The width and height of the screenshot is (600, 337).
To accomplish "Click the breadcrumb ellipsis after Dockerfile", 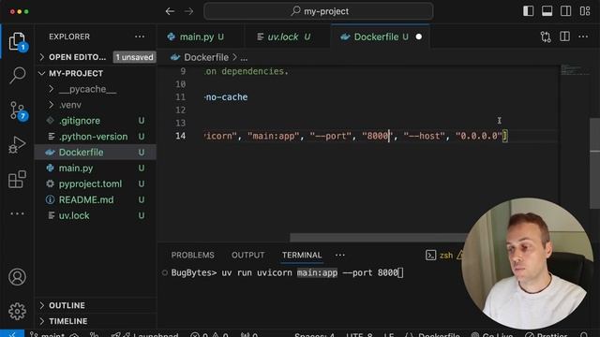I will point(244,58).
